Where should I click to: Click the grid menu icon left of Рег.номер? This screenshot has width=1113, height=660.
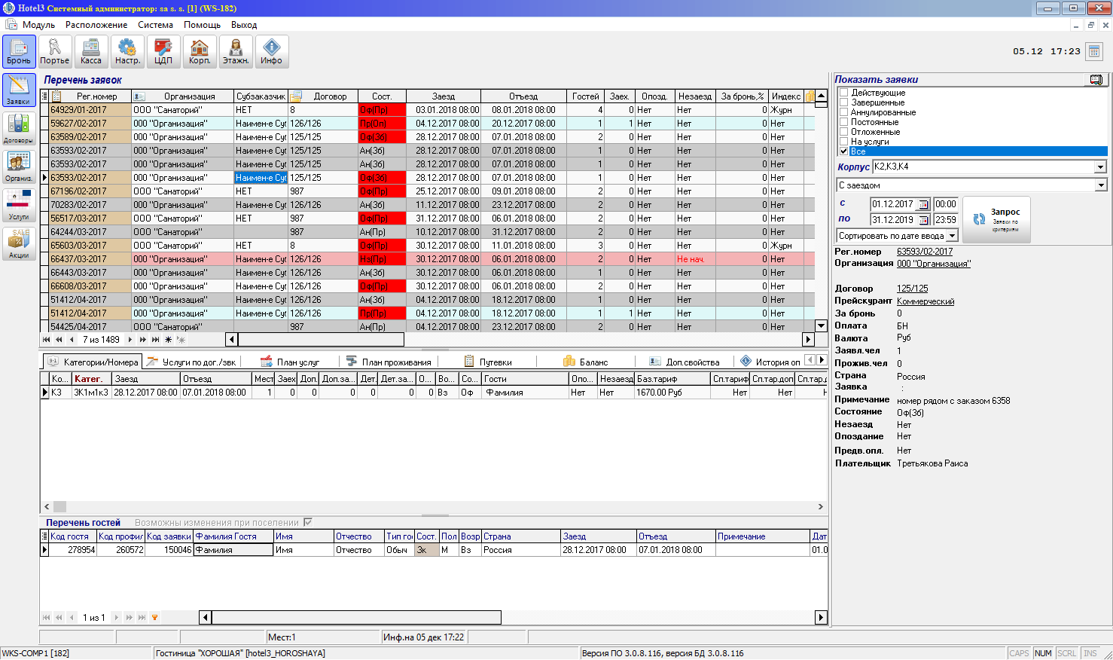coord(44,96)
